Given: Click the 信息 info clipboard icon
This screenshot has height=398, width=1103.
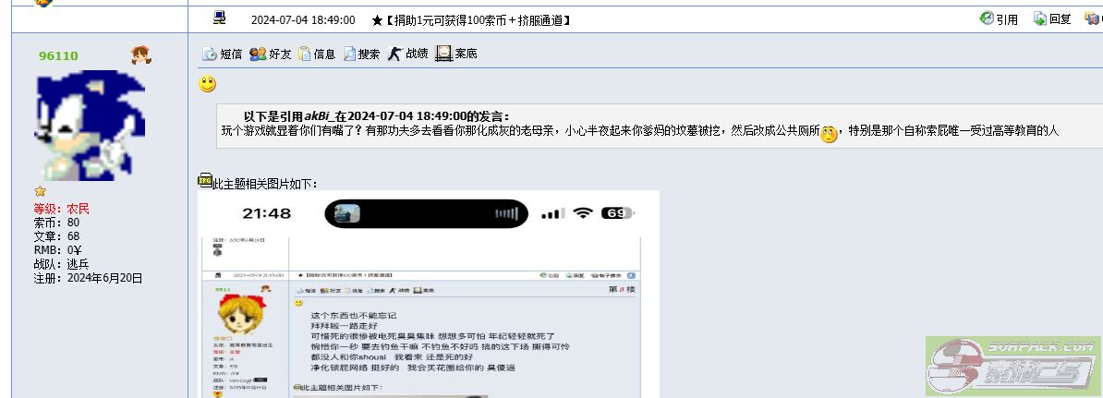Looking at the screenshot, I should (304, 54).
